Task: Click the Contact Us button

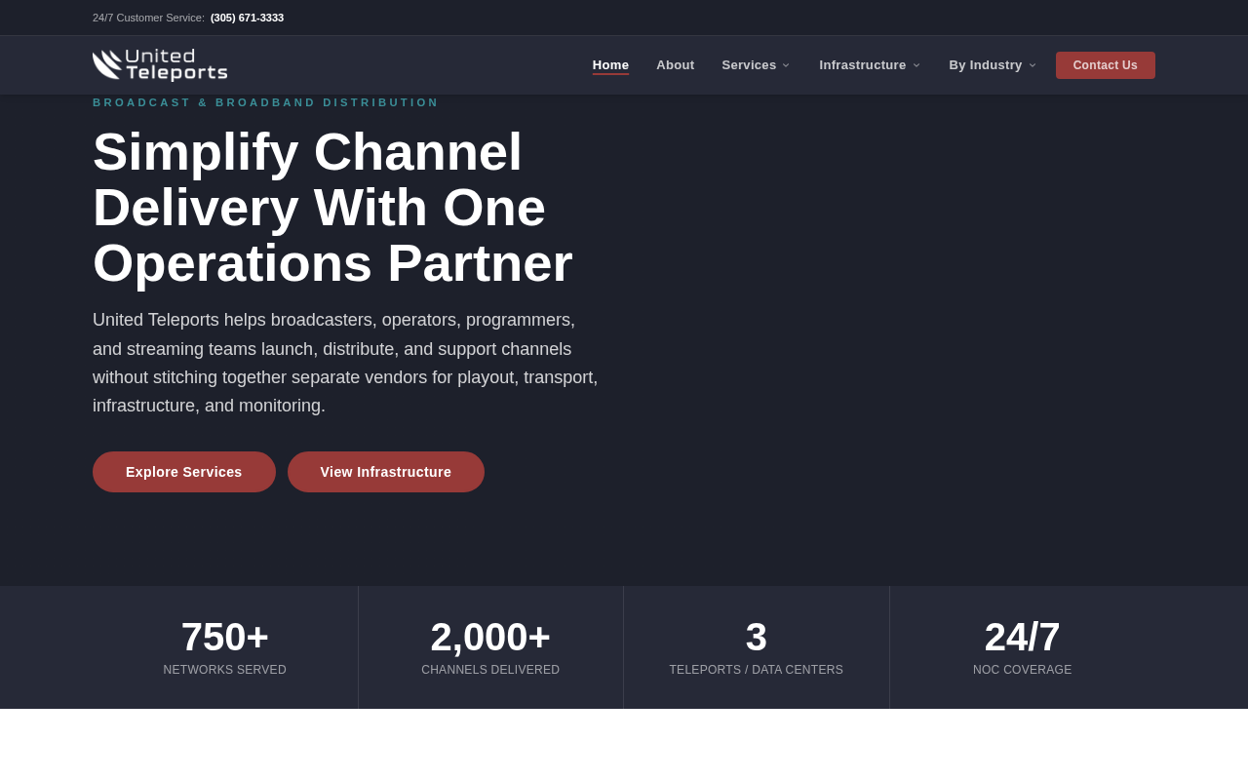Action: tap(1106, 65)
